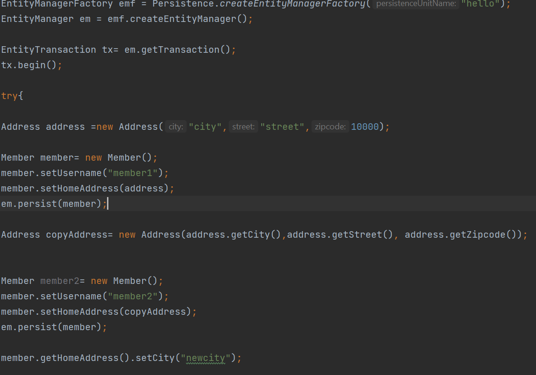The height and width of the screenshot is (375, 536).
Task: Click the city: parameter hint
Action: (176, 127)
